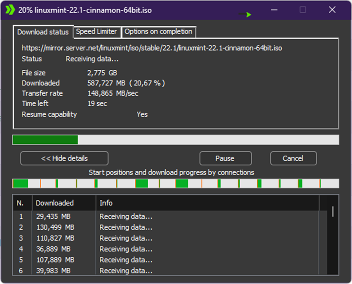
Task: Switch to the Download status tab
Action: coord(43,32)
